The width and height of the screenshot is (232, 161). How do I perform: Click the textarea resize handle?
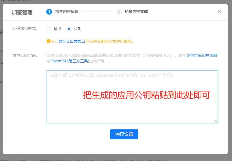click(216, 121)
